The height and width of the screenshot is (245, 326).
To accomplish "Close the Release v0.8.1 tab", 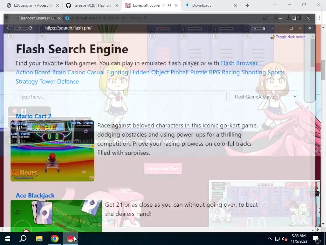I will click(x=117, y=5).
